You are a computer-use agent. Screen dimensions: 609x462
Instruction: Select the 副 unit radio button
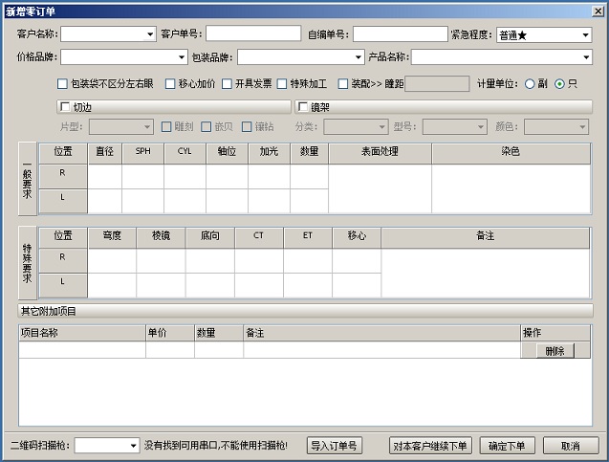click(530, 84)
